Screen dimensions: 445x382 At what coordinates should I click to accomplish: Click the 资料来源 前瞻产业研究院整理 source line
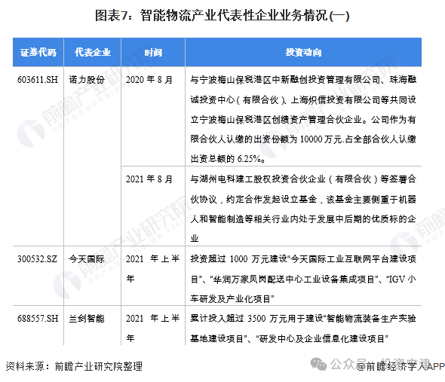(x=74, y=366)
